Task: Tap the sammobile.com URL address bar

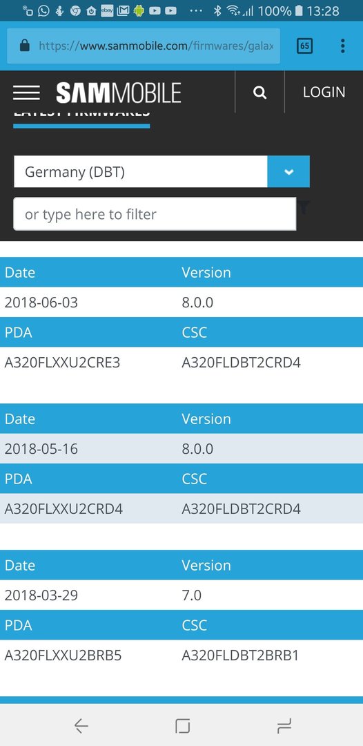Action: [144, 46]
